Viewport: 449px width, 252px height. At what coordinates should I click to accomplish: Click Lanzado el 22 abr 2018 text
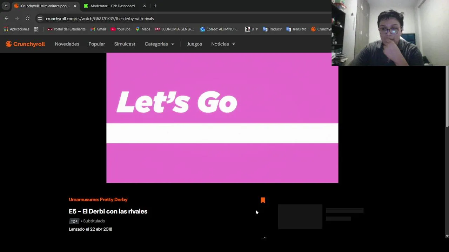pyautogui.click(x=91, y=229)
